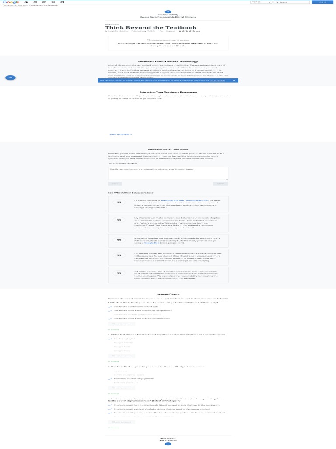The image size is (336, 449).
Task: Select "Textbooks can become out of date" answer
Action: (136, 306)
